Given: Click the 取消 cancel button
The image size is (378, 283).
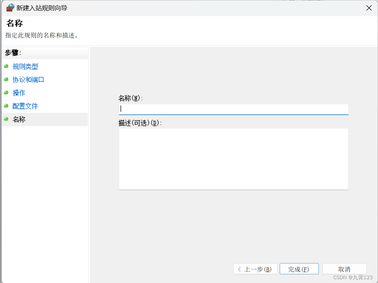Looking at the screenshot, I should coord(345,269).
